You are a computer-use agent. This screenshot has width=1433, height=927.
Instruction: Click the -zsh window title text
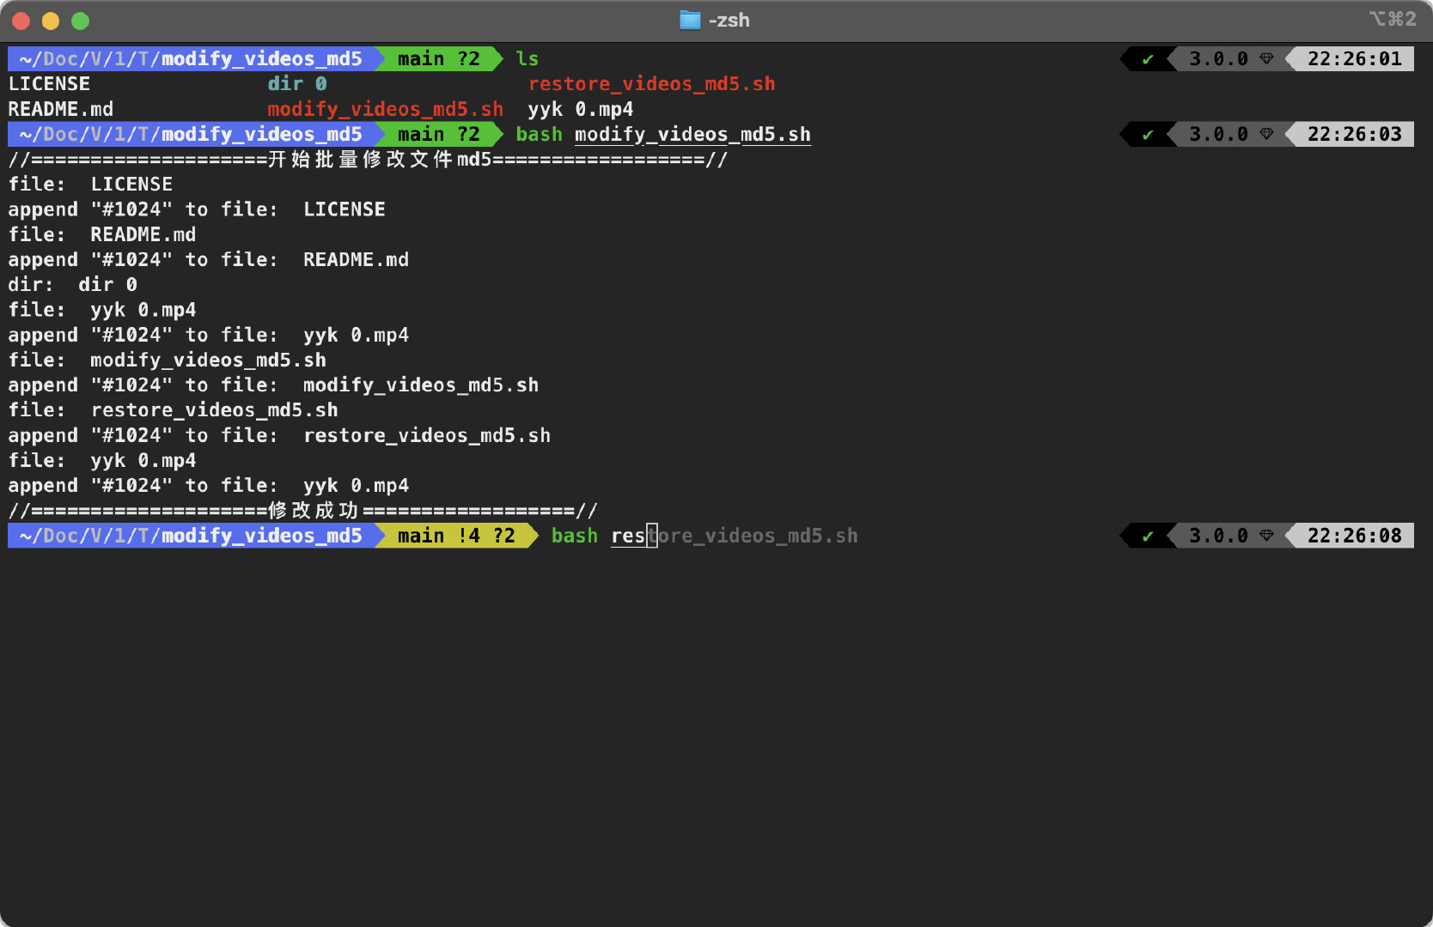729,20
